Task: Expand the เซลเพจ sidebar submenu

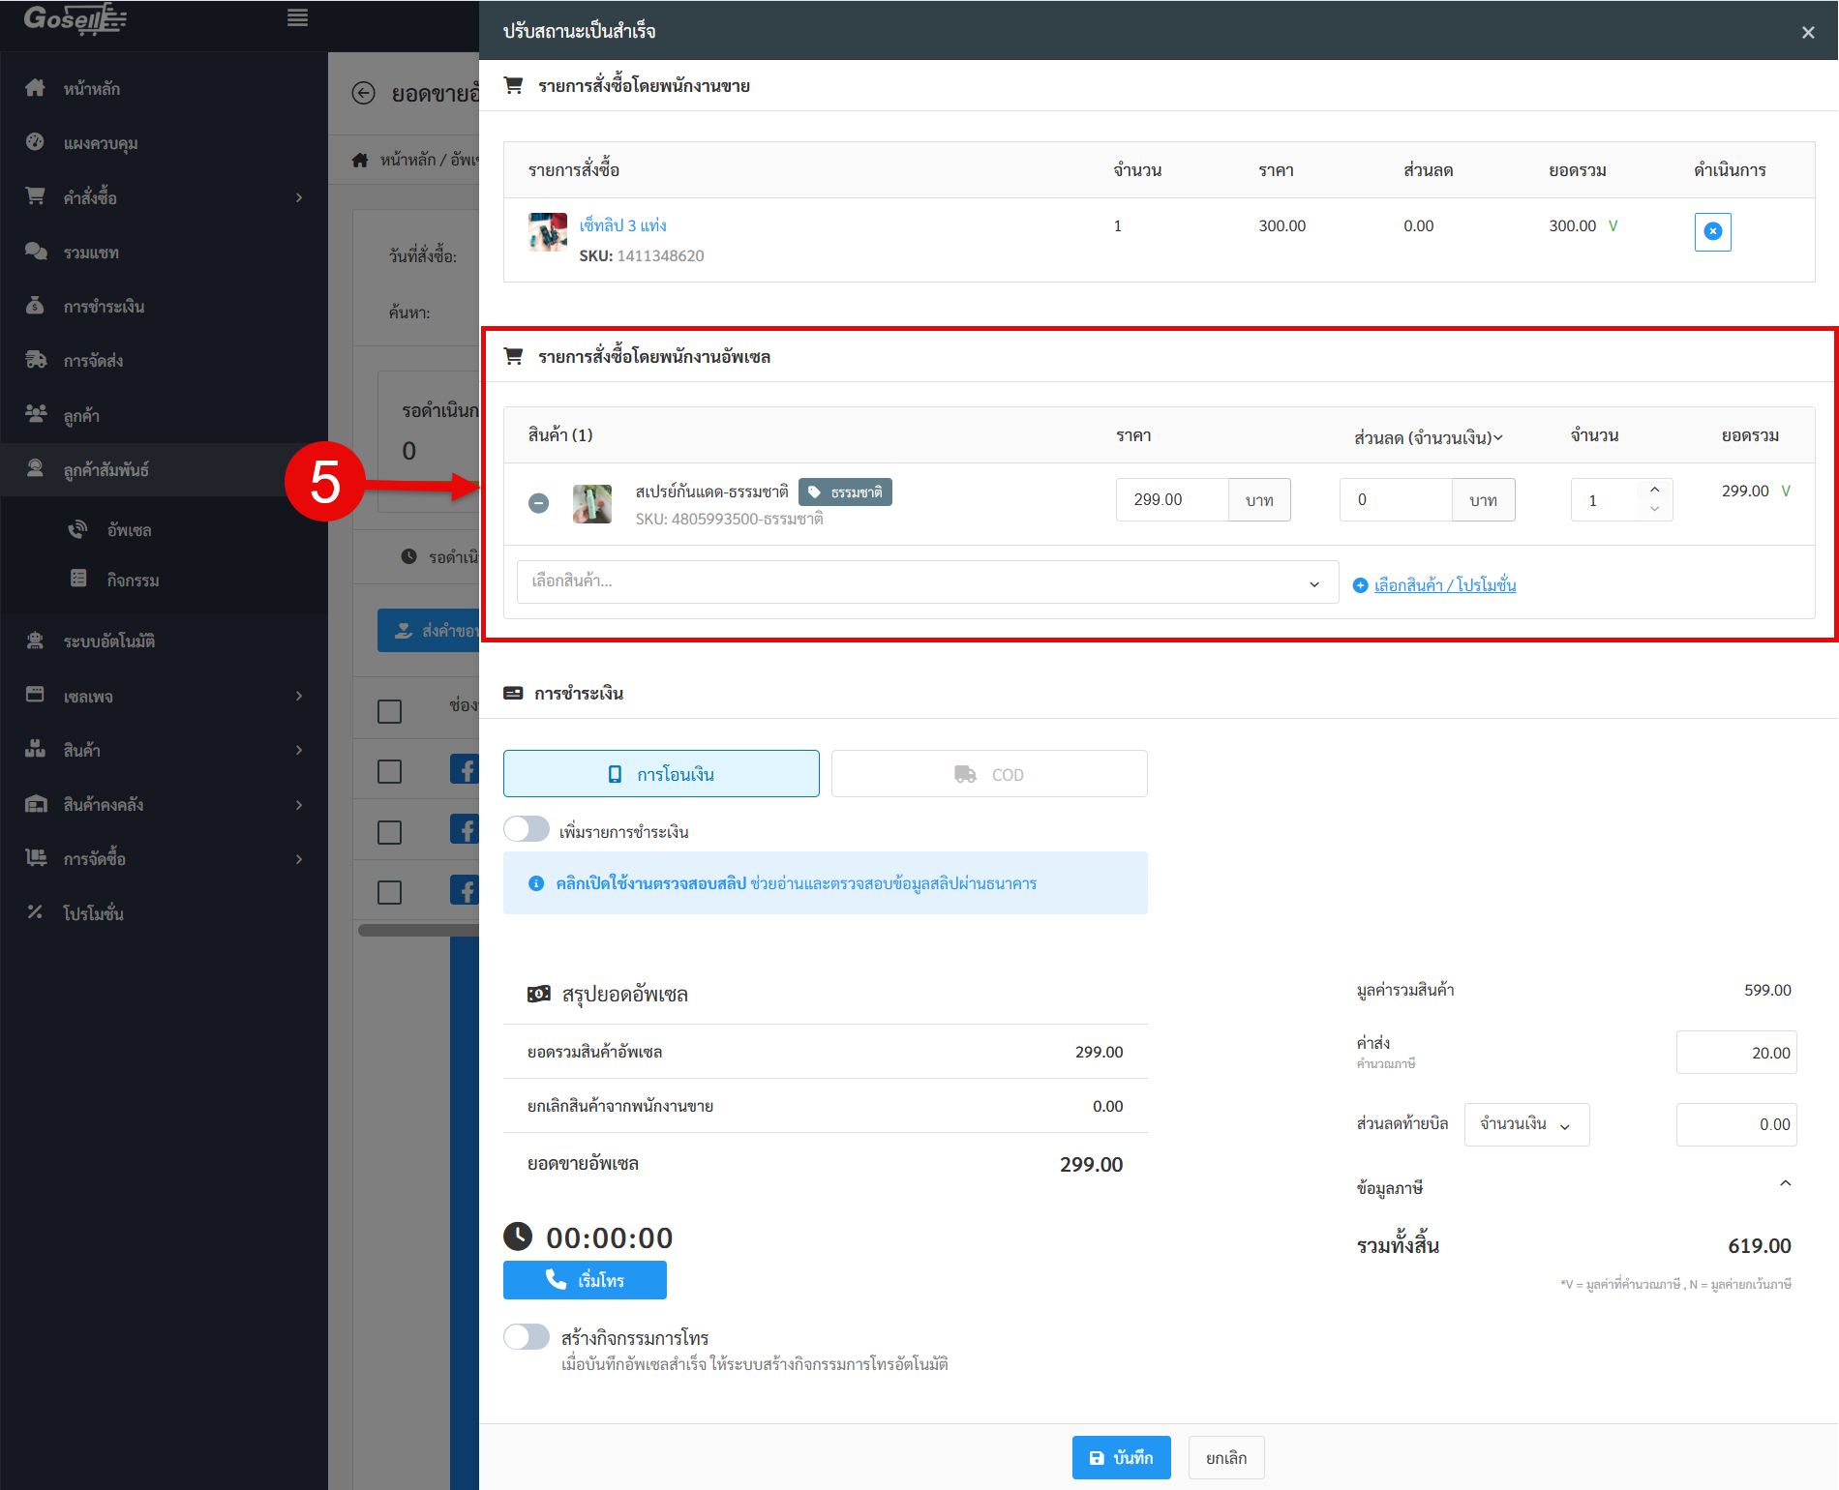Action: (x=299, y=696)
